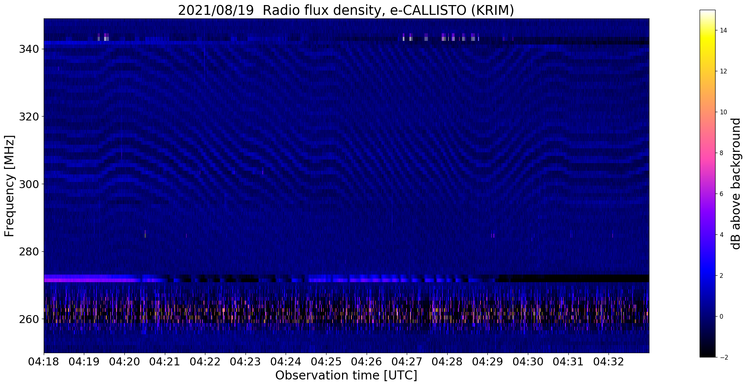747x386 pixels.
Task: Click the 'Observation time [UTC]' axis label
Action: (346, 376)
